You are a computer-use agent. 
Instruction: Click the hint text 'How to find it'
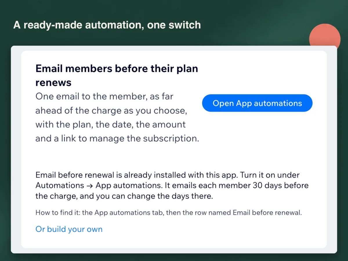[x=169, y=213]
